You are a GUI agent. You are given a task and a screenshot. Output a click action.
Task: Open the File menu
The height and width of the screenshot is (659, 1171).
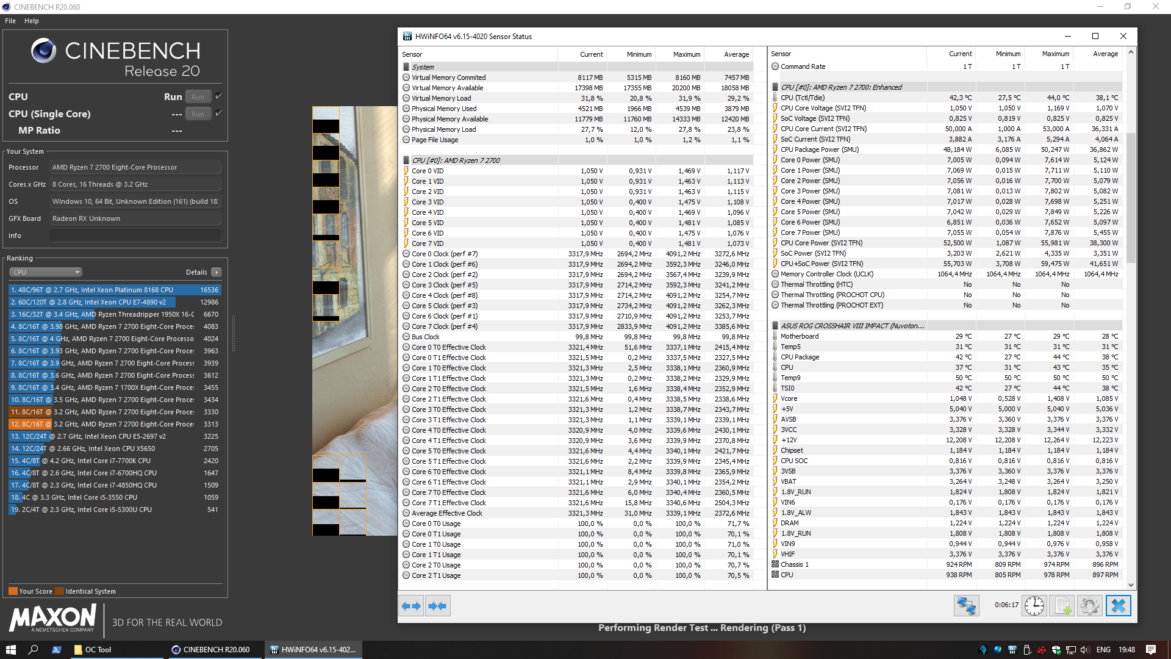pos(10,21)
